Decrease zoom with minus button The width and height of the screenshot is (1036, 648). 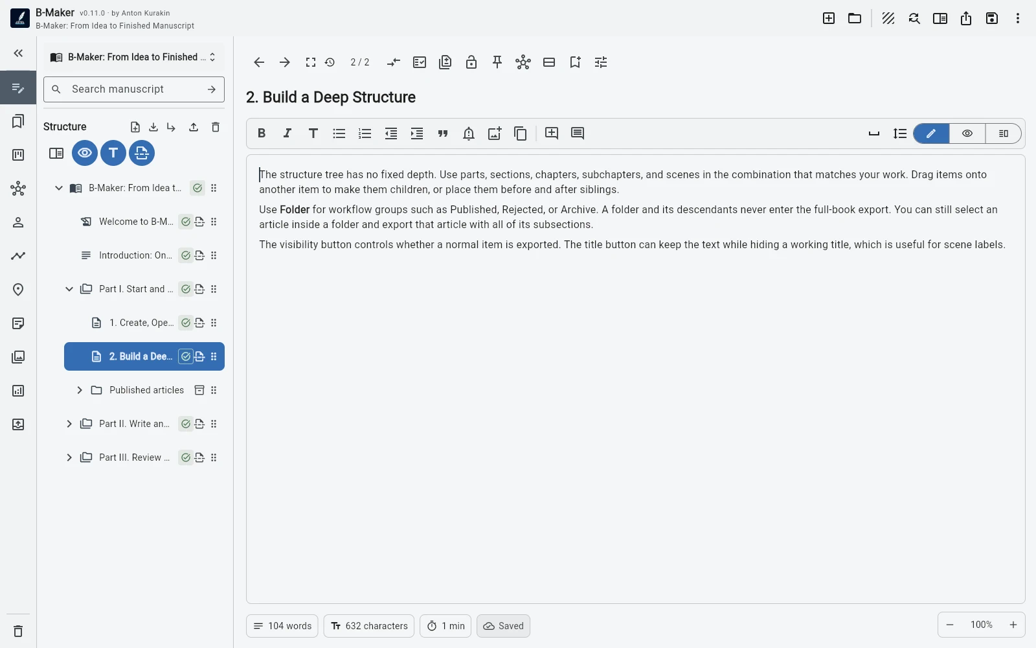[x=950, y=625]
